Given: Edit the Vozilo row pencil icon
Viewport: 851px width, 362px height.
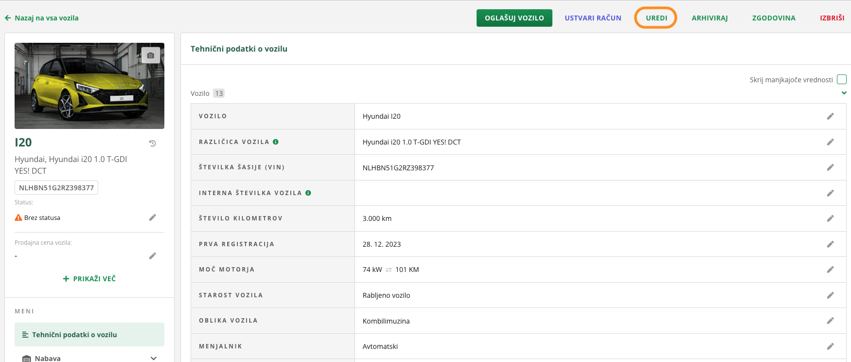Looking at the screenshot, I should [831, 116].
